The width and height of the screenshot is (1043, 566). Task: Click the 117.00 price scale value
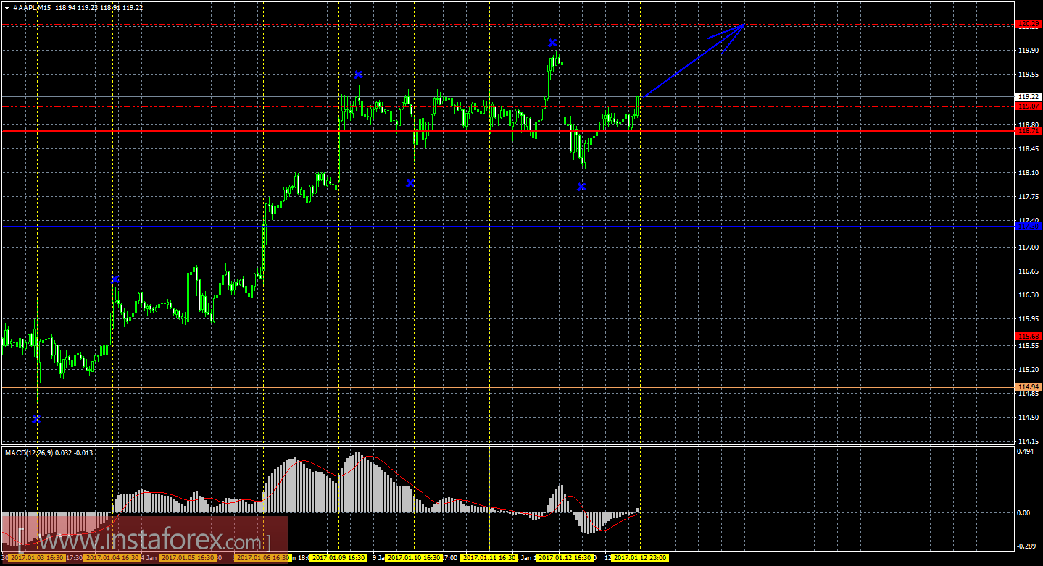tap(1027, 248)
